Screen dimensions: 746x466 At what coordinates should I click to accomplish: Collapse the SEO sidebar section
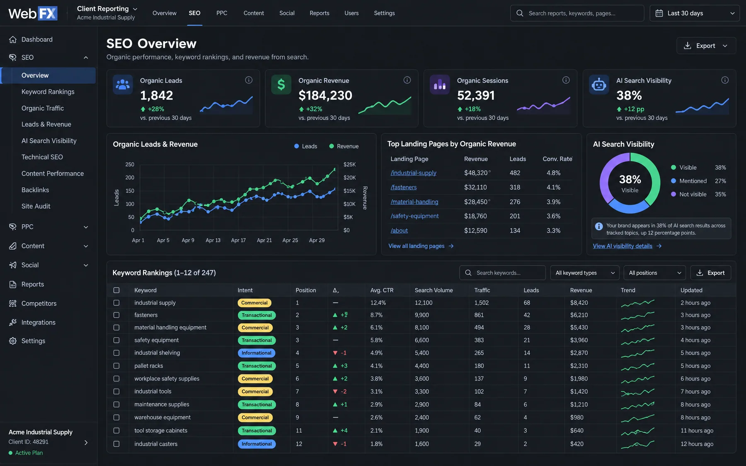(x=86, y=58)
